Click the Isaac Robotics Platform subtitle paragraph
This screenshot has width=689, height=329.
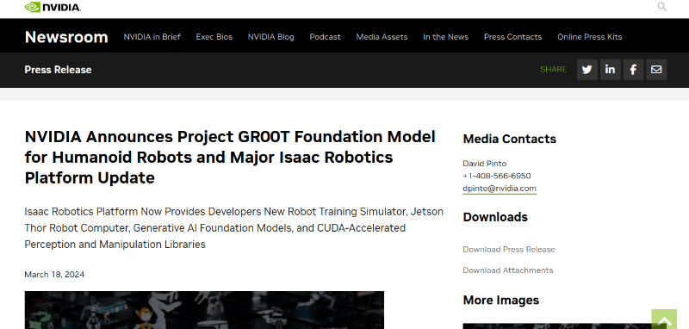233,228
